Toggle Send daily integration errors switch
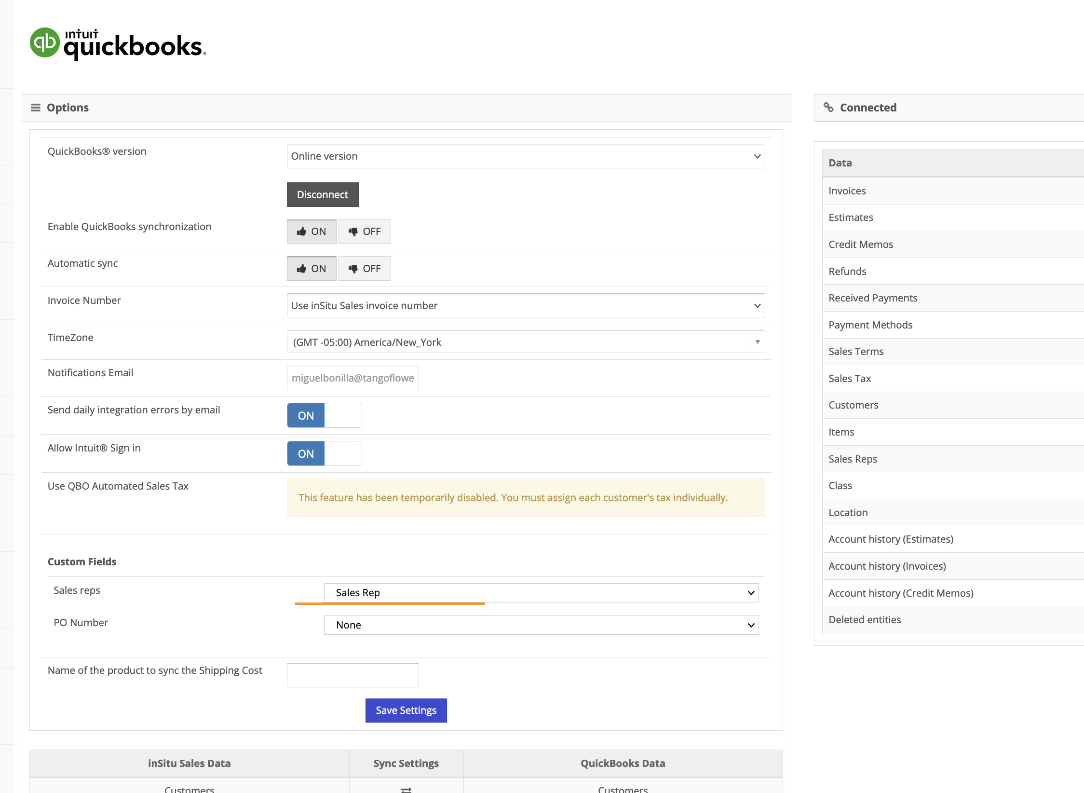The height and width of the screenshot is (793, 1084). [324, 415]
